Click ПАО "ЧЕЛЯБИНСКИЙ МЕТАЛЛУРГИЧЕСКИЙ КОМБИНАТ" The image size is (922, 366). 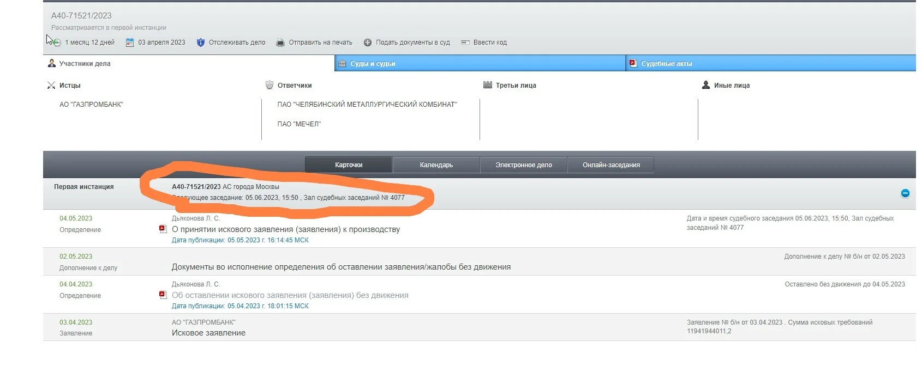367,105
